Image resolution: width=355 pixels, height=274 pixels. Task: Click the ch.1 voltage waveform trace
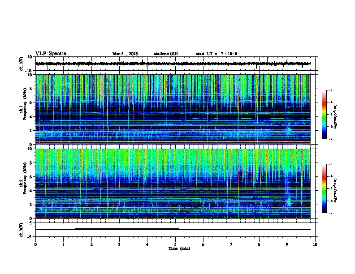(x=173, y=64)
